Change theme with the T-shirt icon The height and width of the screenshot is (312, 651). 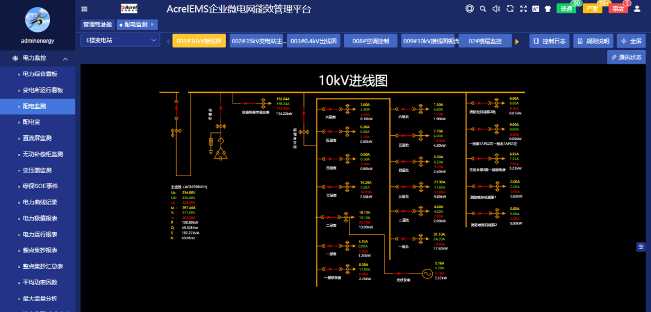click(x=547, y=8)
